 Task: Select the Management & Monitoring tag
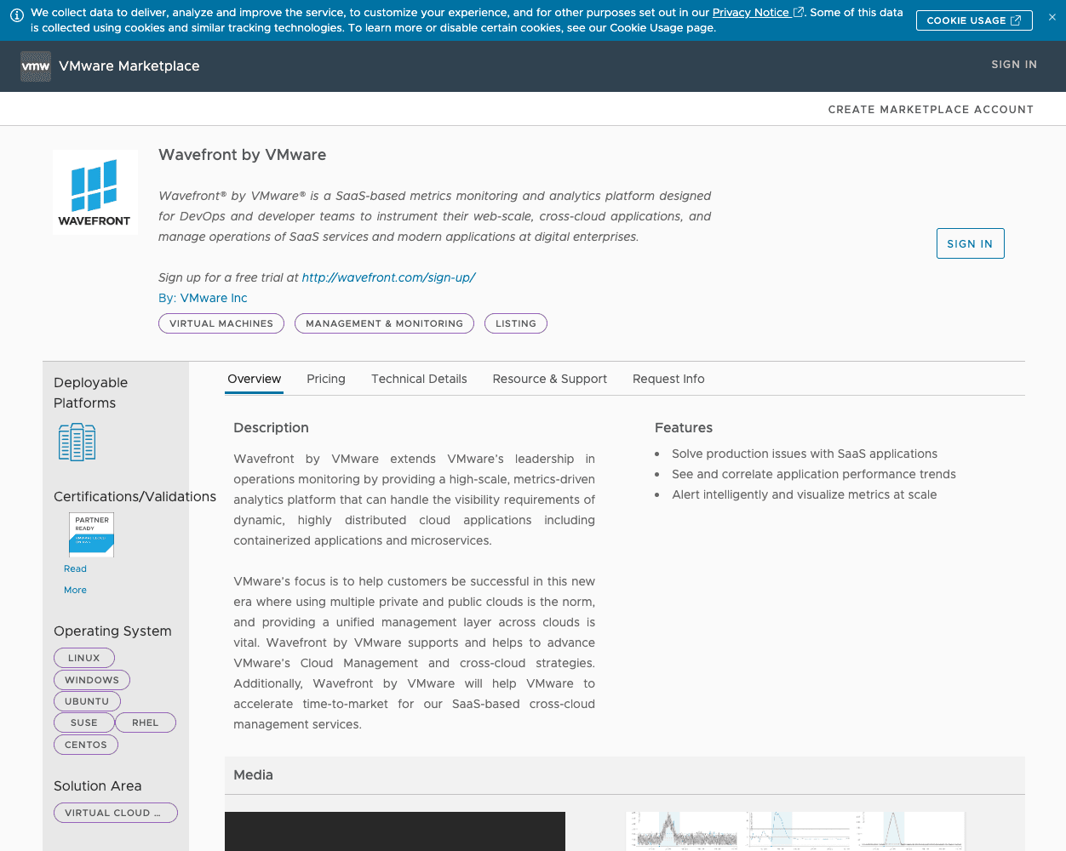click(x=384, y=323)
